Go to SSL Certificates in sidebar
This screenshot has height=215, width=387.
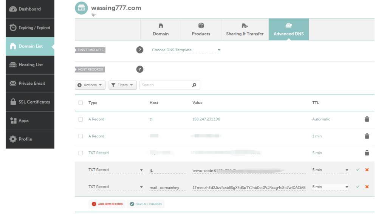(x=30, y=102)
